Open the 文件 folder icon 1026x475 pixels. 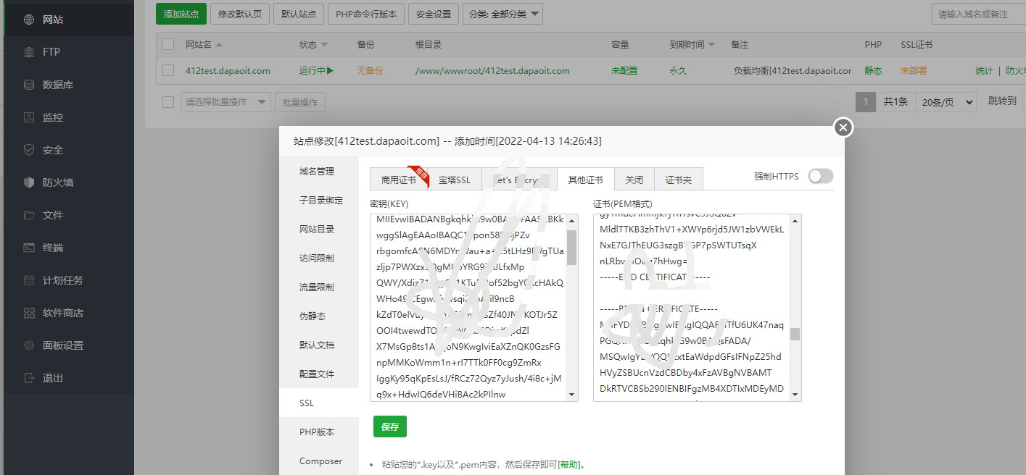[29, 215]
